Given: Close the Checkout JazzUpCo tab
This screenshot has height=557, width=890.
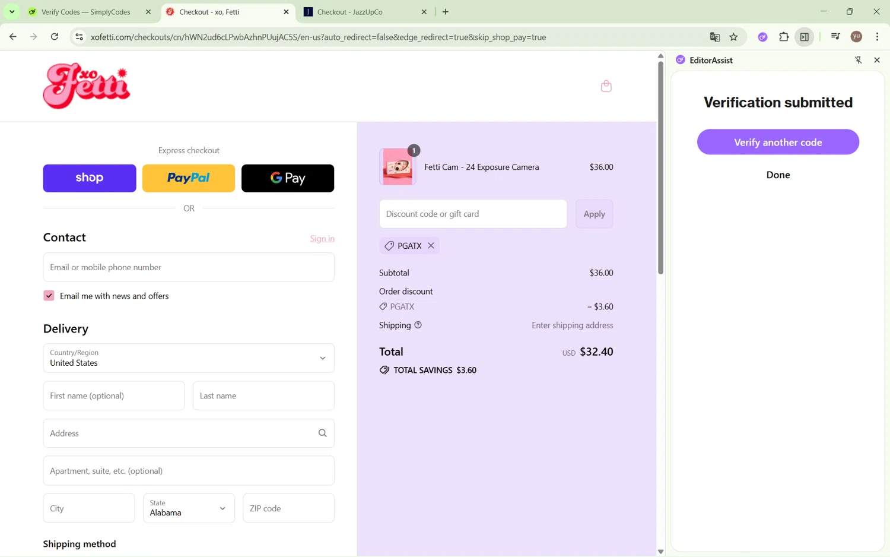Looking at the screenshot, I should coord(424,12).
